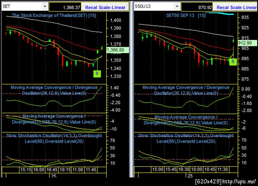Click the -2.80 value on SET50 MACD oscillator axis
Image resolution: width=258 pixels, height=186 pixels.
[x=246, y=111]
